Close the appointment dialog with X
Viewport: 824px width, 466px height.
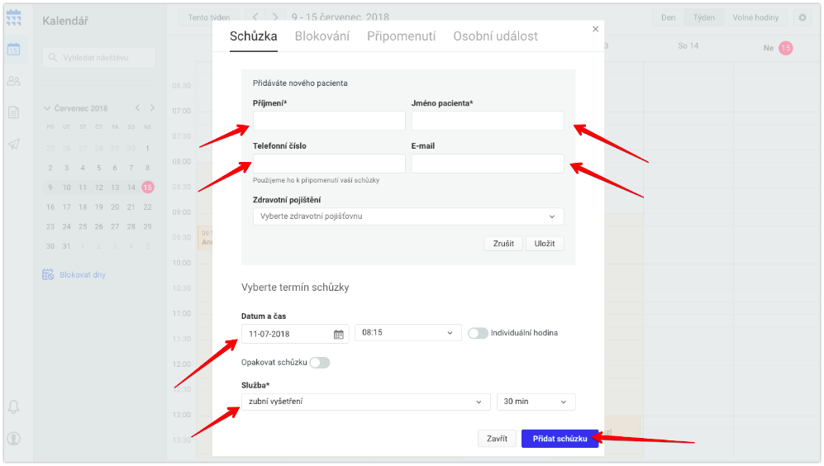(x=595, y=29)
